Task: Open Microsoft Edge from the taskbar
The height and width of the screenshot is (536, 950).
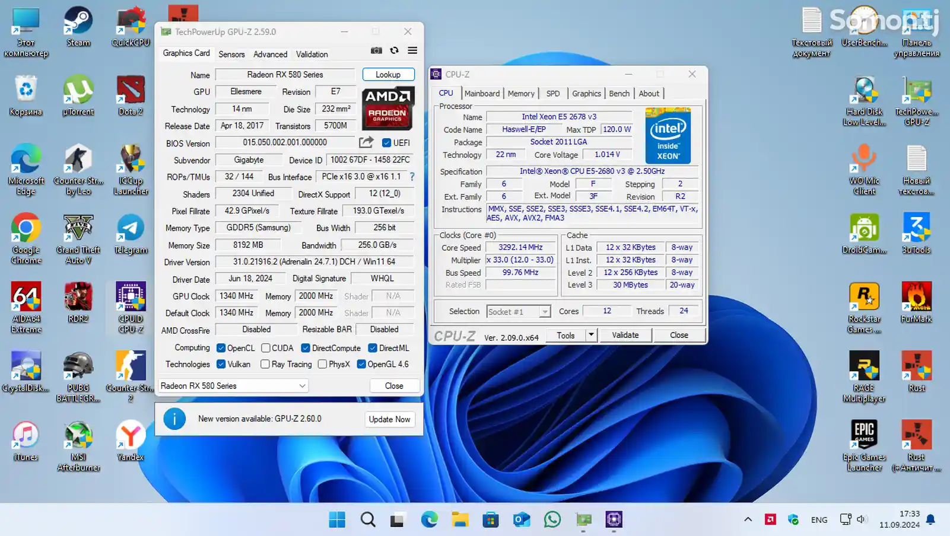Action: (429, 520)
